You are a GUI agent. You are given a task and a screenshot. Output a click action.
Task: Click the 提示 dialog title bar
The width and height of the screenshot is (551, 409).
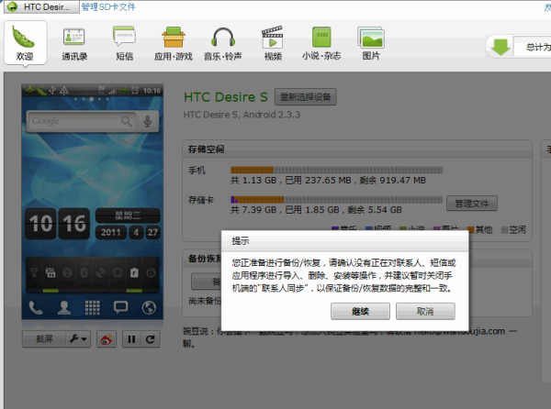tap(344, 241)
